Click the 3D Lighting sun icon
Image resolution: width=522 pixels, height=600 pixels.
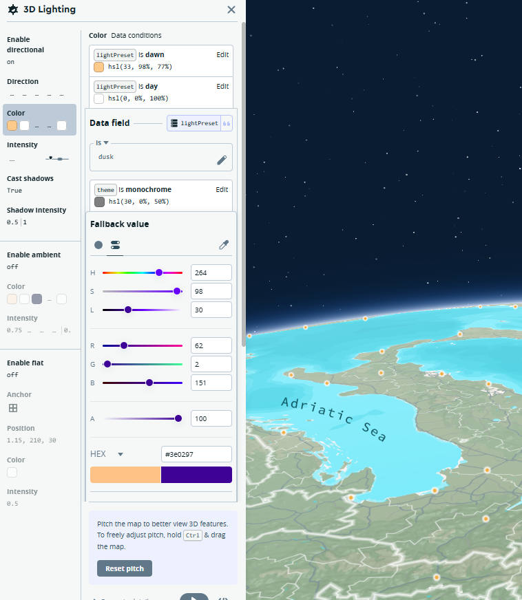12,10
